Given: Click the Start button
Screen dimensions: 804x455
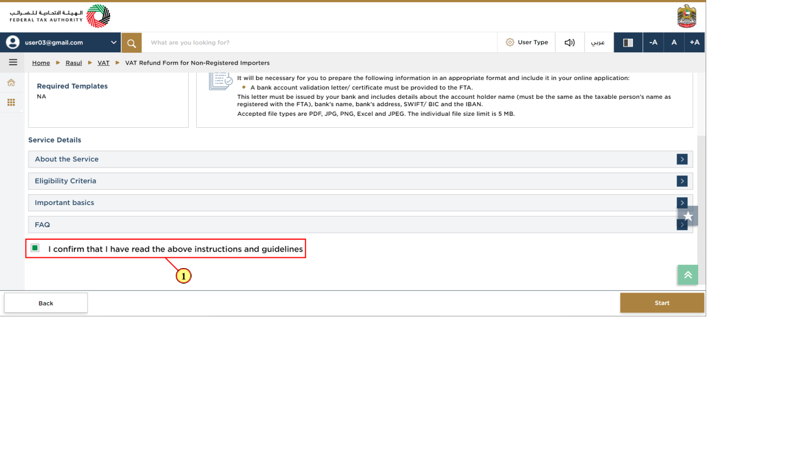Looking at the screenshot, I should [662, 303].
